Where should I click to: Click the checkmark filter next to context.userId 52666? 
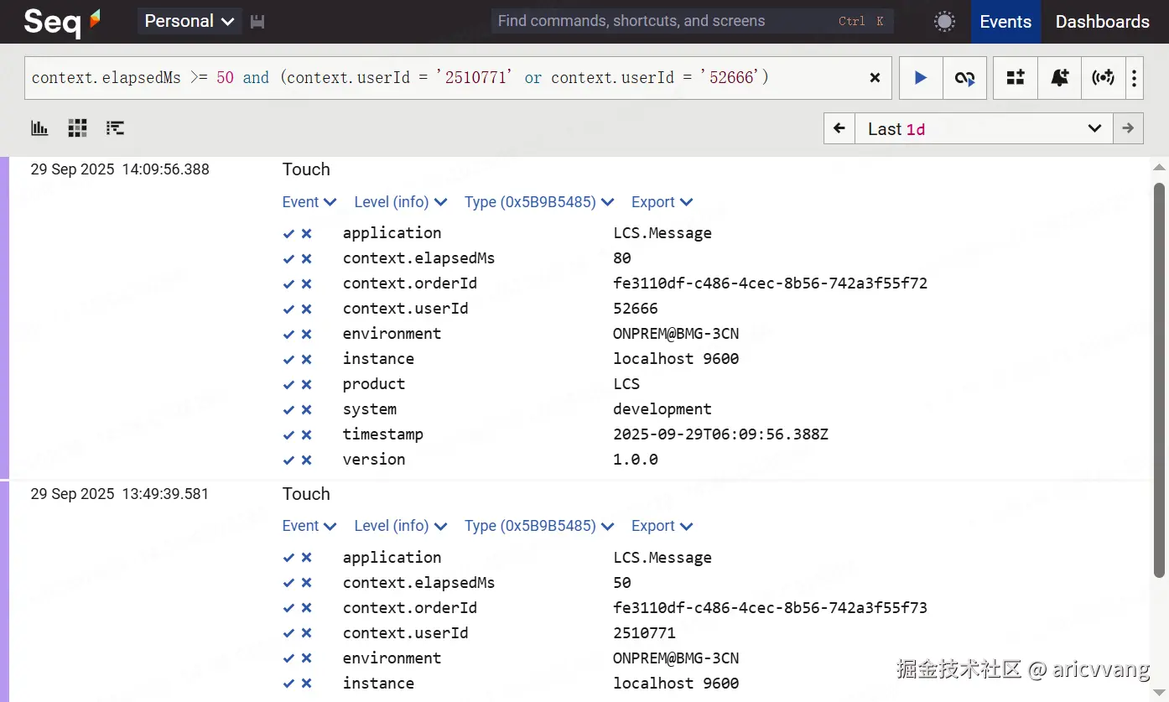point(288,309)
